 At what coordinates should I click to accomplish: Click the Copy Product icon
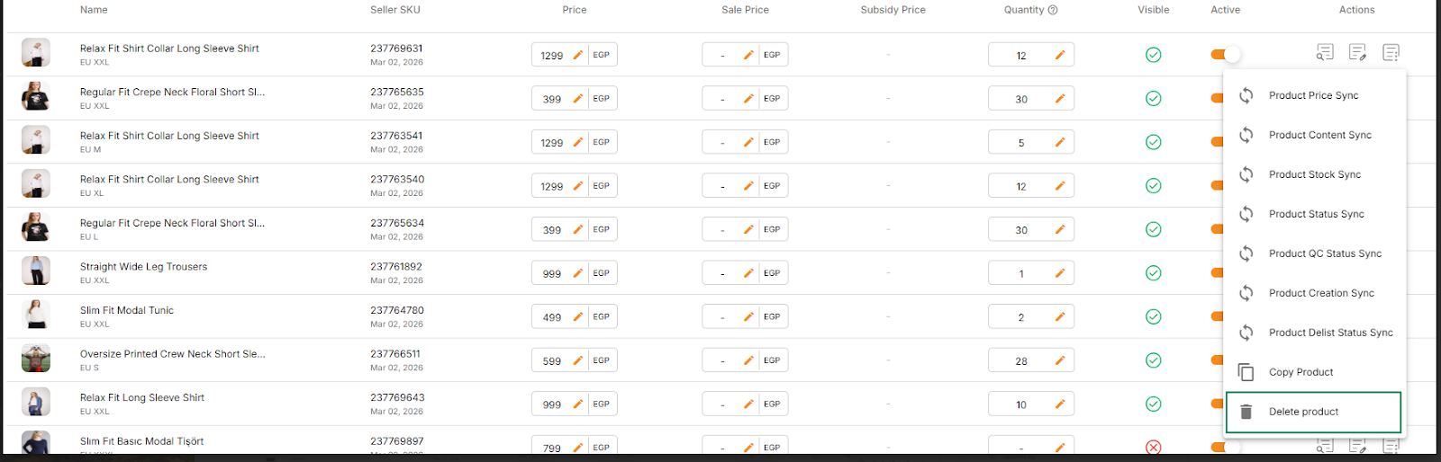[x=1246, y=372]
